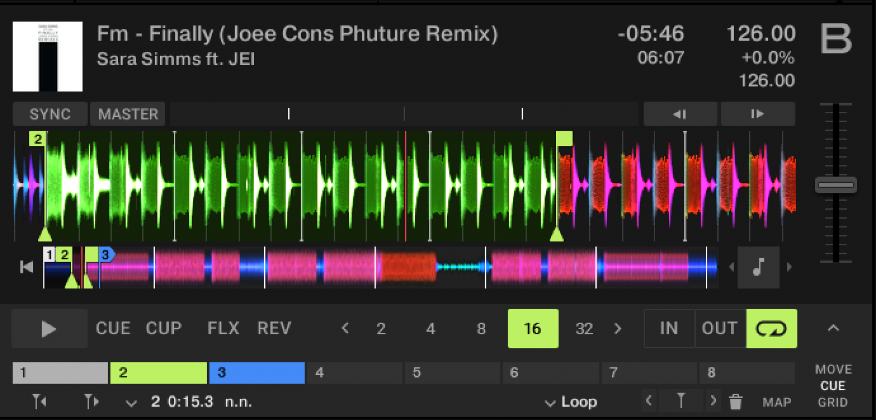Deactivate the active loop circle toggle
The width and height of the screenshot is (876, 420).
(x=771, y=328)
